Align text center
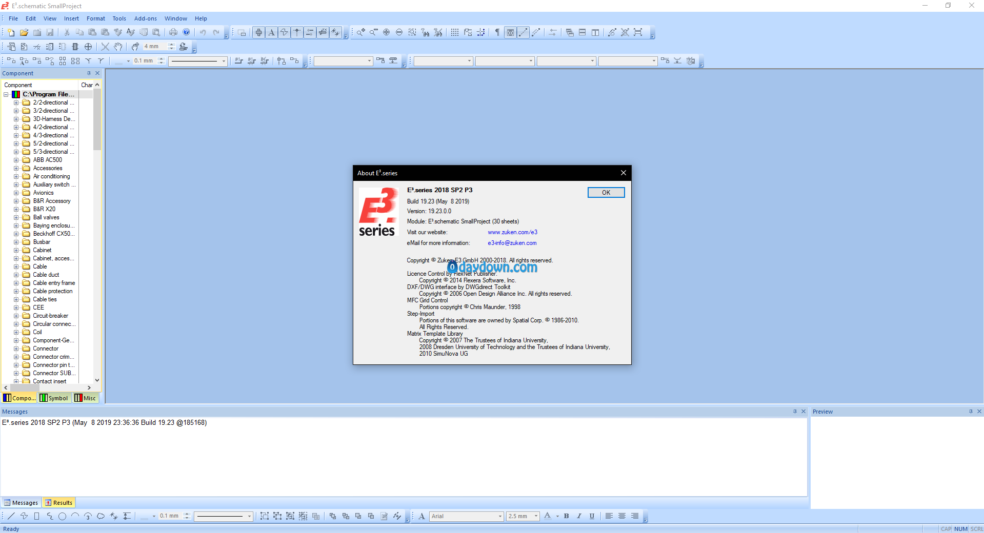Screen dimensions: 984x533 622,516
